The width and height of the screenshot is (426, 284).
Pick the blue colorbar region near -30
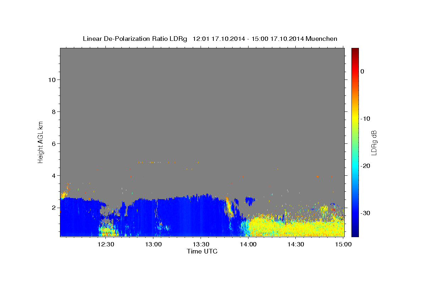[x=355, y=213]
